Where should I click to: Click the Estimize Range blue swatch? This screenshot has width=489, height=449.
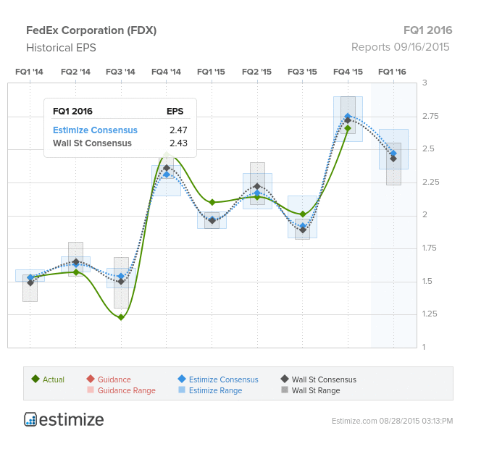pyautogui.click(x=182, y=390)
